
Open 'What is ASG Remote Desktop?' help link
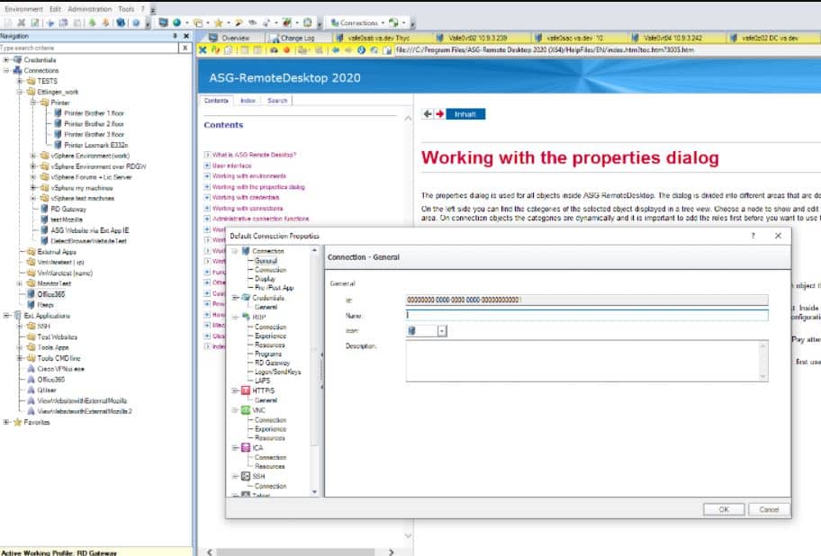click(x=254, y=155)
